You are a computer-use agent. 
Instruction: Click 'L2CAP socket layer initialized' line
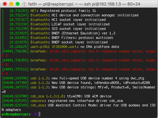80,24
